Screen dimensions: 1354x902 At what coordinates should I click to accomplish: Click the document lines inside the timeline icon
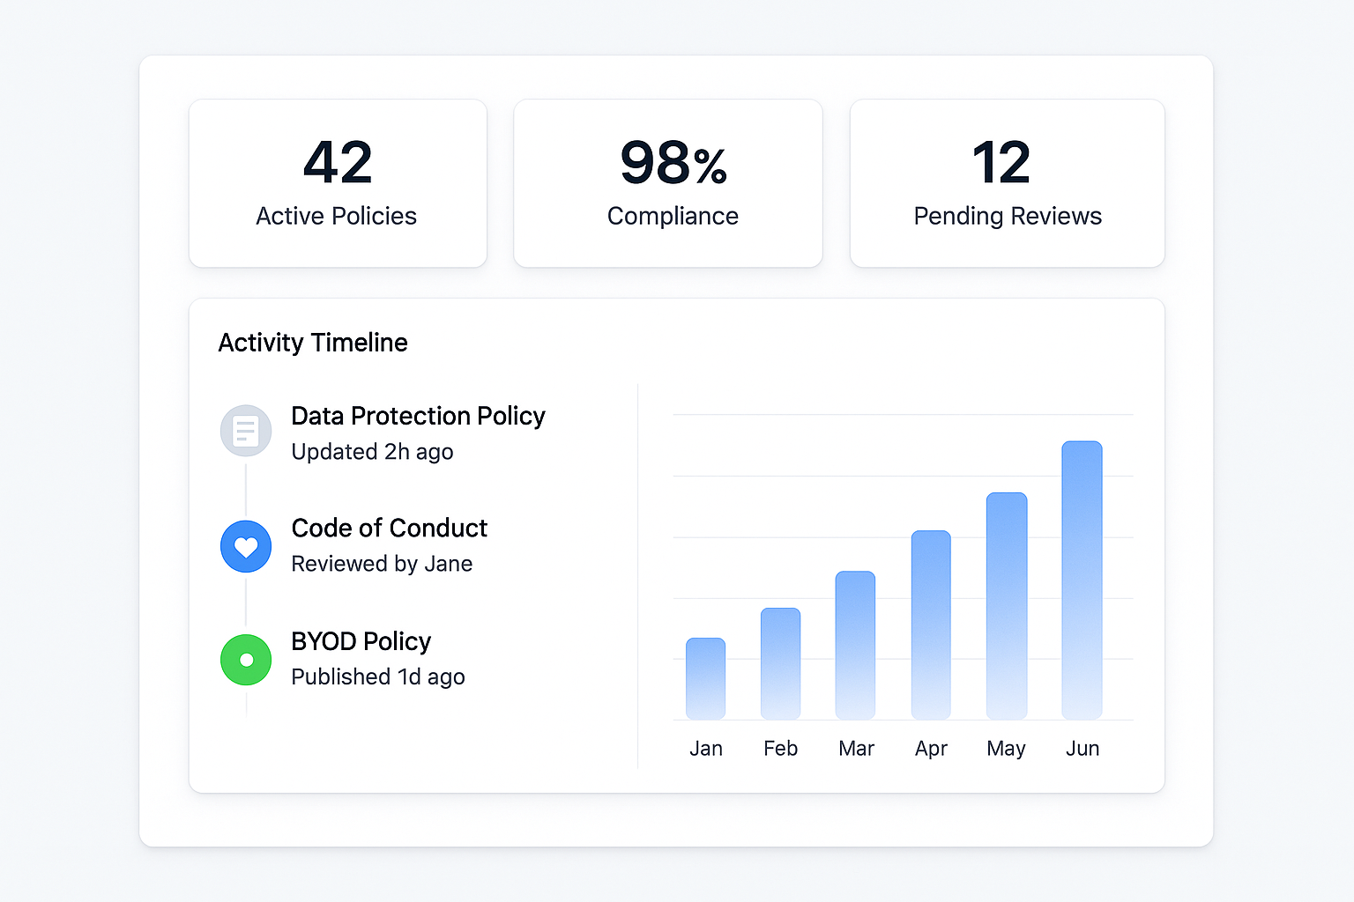tap(245, 431)
